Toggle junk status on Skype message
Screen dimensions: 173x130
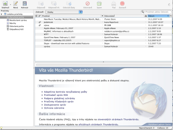pos(146,43)
